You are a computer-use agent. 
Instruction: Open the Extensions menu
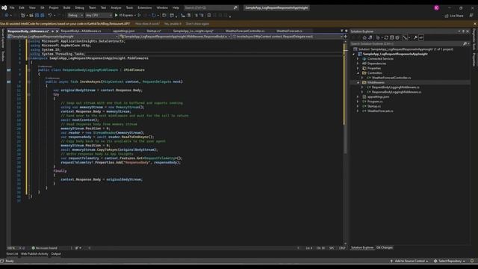tap(144, 7)
